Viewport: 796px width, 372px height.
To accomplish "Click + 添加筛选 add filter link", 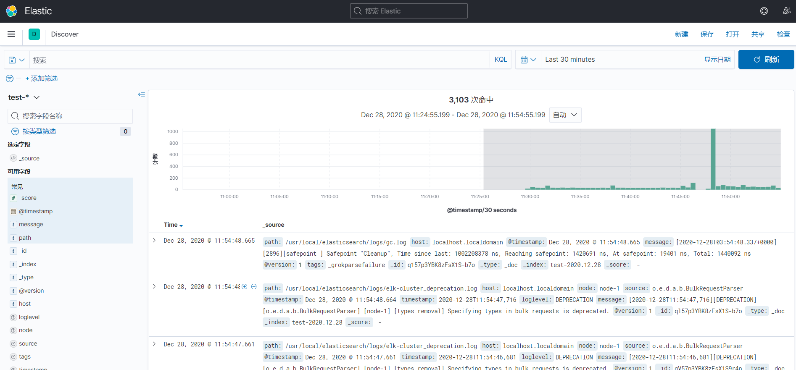I will (x=42, y=79).
